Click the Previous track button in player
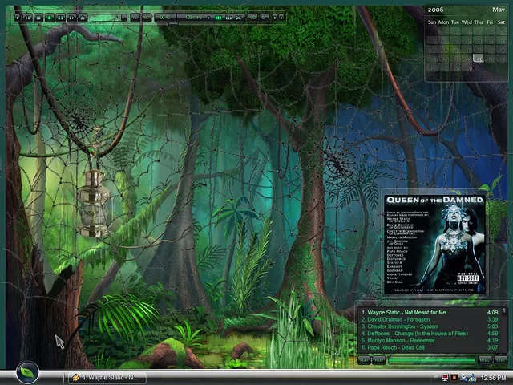Image resolution: width=513 pixels, height=385 pixels. tap(27, 17)
